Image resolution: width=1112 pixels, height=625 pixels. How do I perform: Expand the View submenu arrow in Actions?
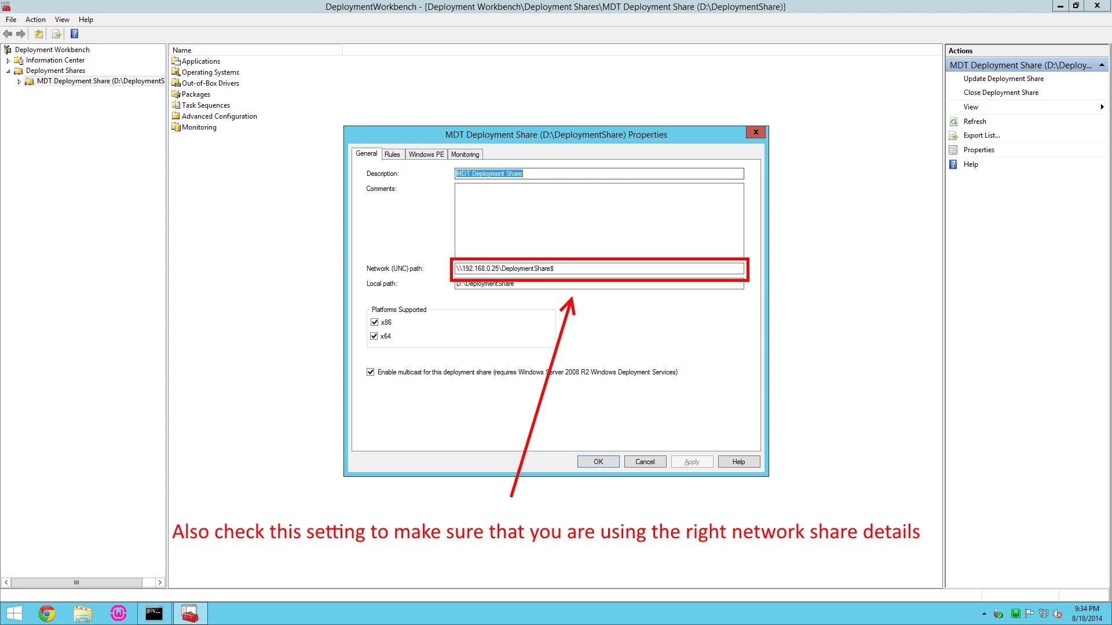1102,107
